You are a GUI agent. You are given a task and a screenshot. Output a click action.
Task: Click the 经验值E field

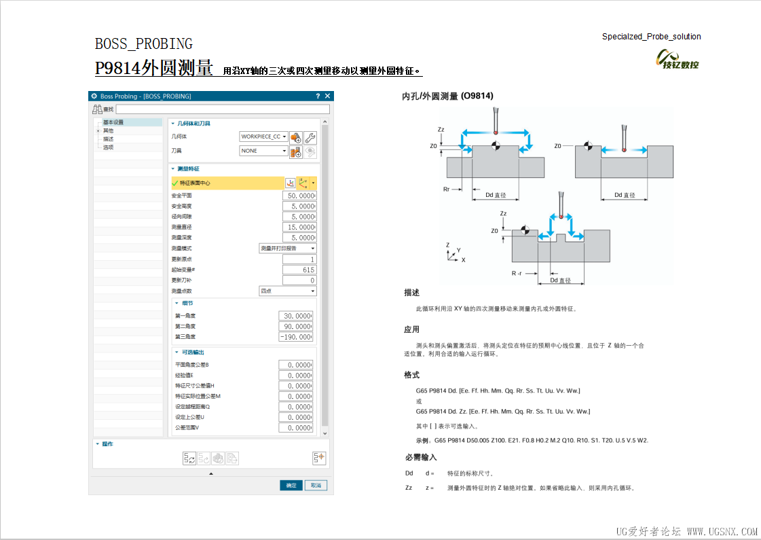[x=295, y=376]
